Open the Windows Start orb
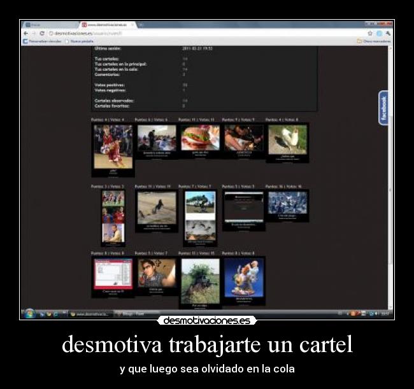The height and width of the screenshot is (389, 414). click(29, 313)
